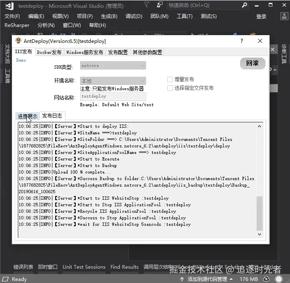Click the quick launch search magnifier
Screen dimensions: 290x283
coord(244,5)
